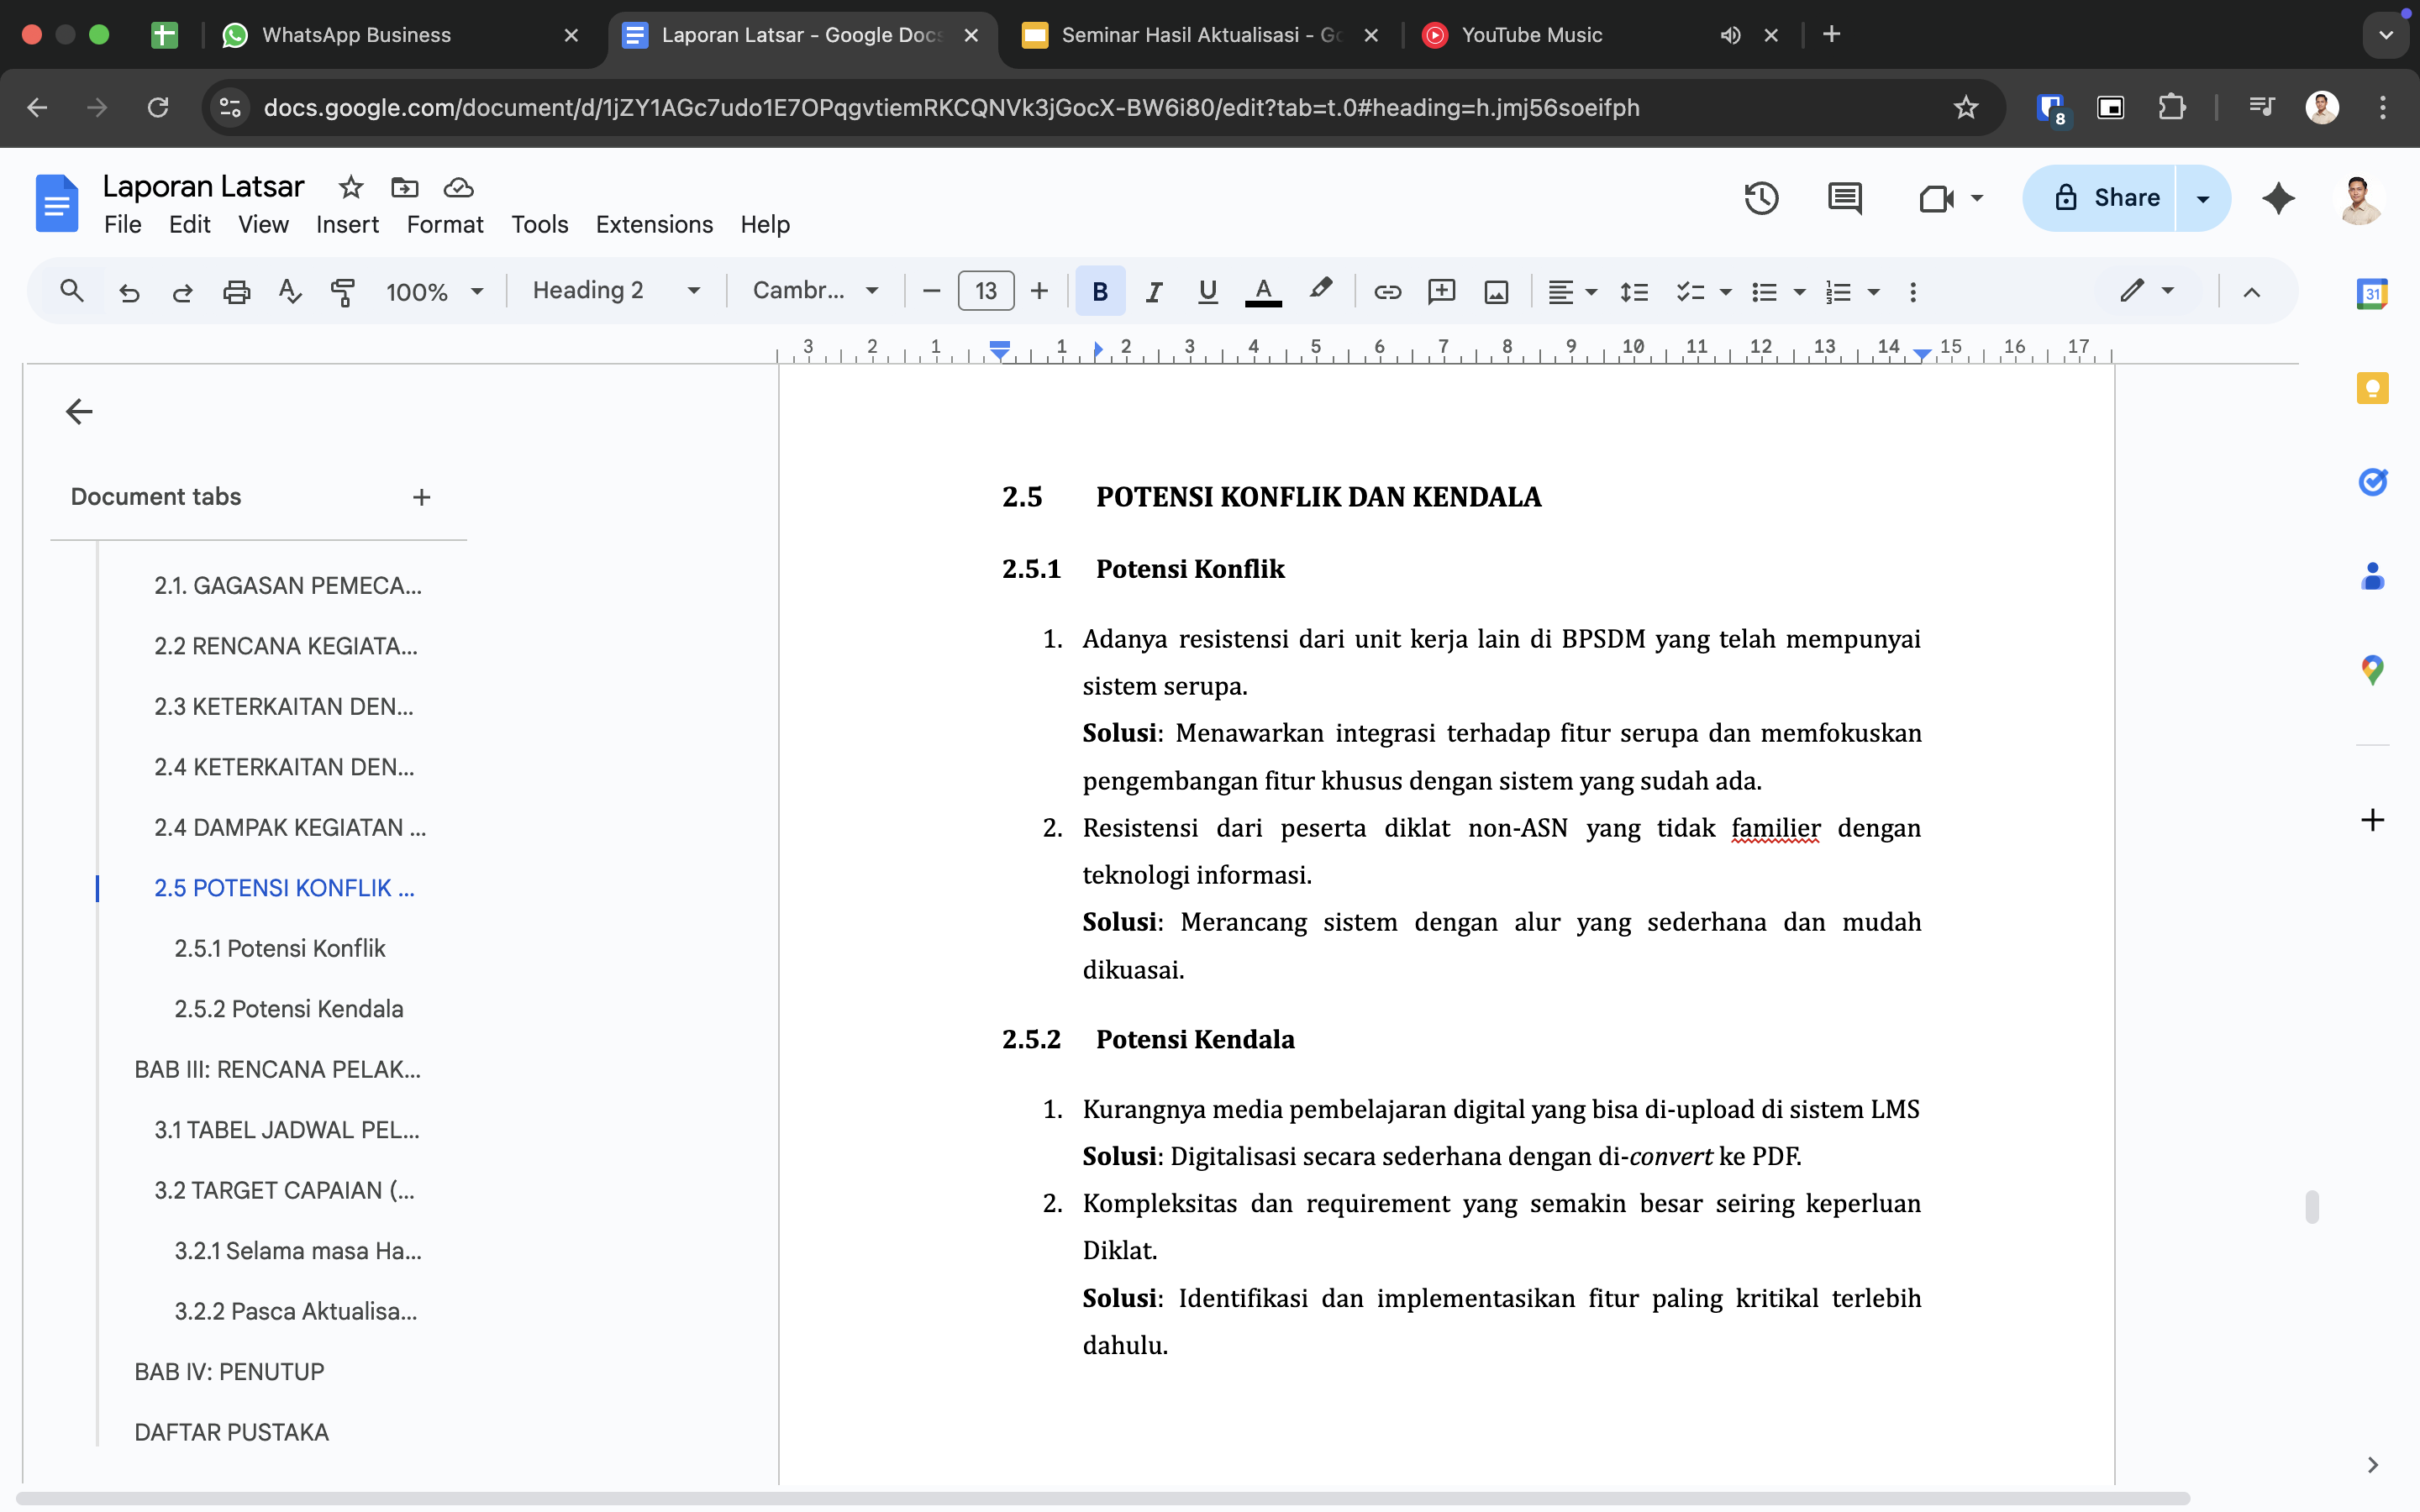Click the add comment toolbar icon
2420x1512 pixels.
click(1441, 291)
